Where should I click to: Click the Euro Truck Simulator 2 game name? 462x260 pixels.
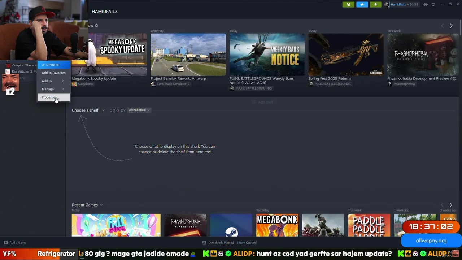pyautogui.click(x=173, y=84)
